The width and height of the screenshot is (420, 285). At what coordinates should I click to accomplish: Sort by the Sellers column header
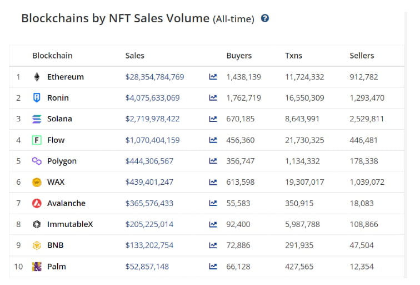tap(362, 56)
